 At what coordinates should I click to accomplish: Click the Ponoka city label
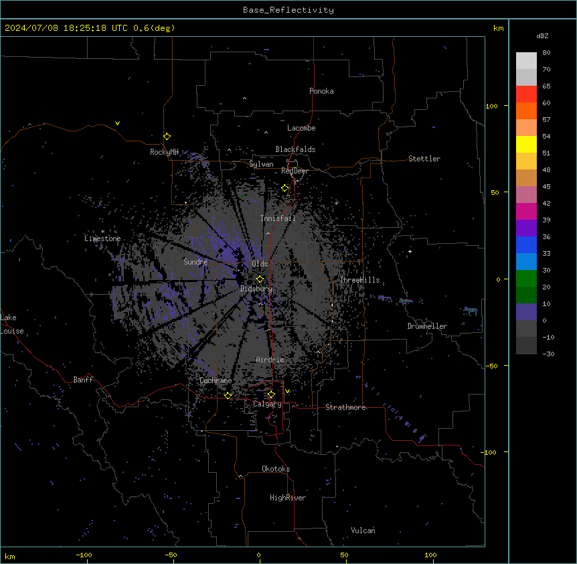pyautogui.click(x=321, y=91)
